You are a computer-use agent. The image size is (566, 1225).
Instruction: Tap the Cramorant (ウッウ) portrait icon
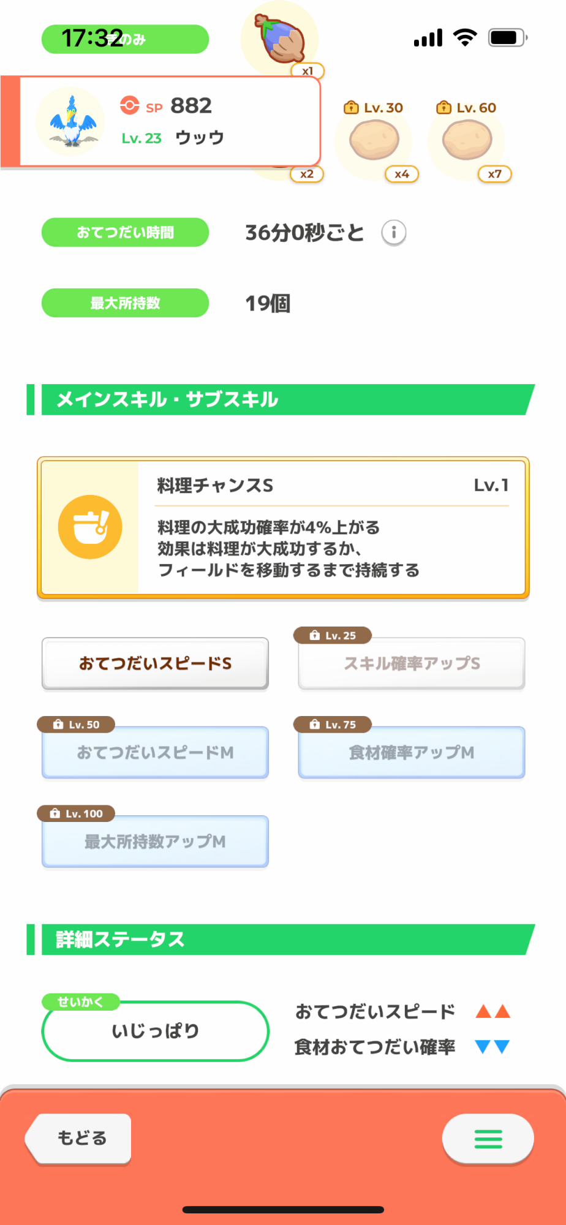pos(71,121)
